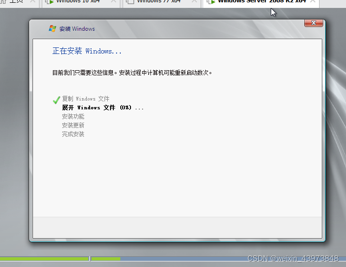Click the second partially filled progress bar
This screenshot has height=267, width=346.
point(218,259)
